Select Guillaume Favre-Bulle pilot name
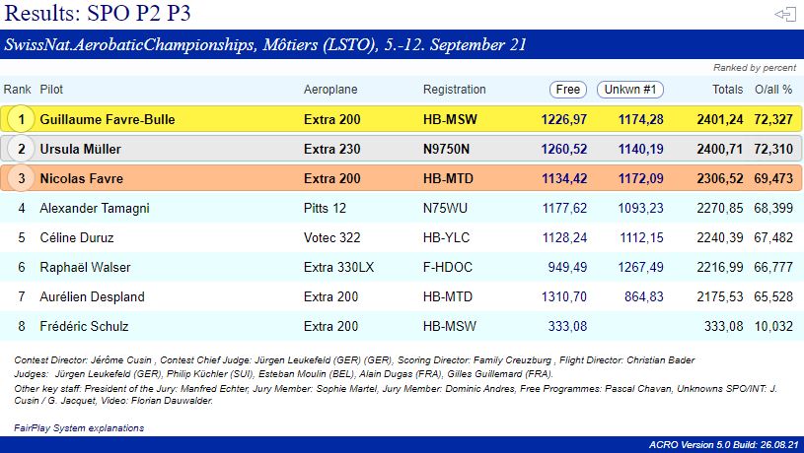This screenshot has width=804, height=453. pyautogui.click(x=108, y=120)
